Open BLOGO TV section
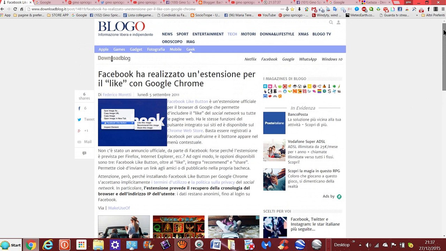The width and height of the screenshot is (446, 251). click(322, 34)
